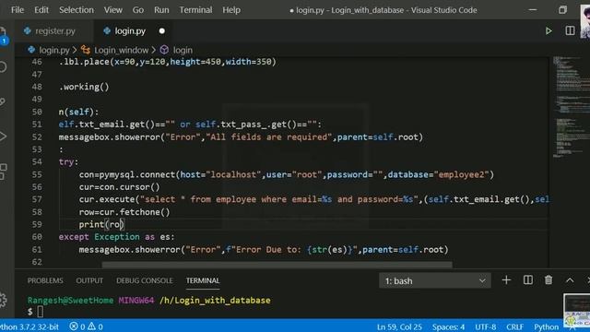Split the editor right
The image size is (590, 332).
tap(570, 30)
